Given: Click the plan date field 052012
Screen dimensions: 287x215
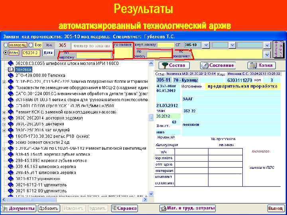Looking at the screenshot, I should click(x=31, y=53).
